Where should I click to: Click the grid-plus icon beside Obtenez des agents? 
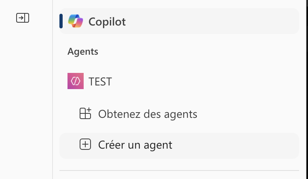(x=85, y=114)
